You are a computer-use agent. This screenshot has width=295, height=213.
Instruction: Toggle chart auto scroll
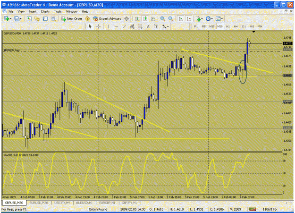(x=181, y=18)
